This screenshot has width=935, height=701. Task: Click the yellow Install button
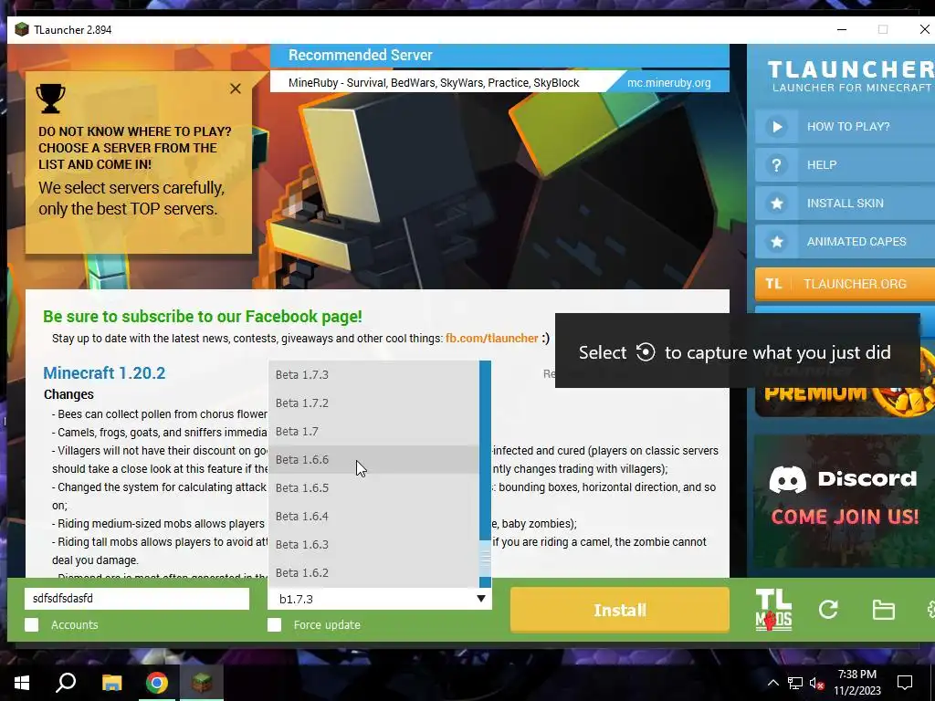pos(620,610)
